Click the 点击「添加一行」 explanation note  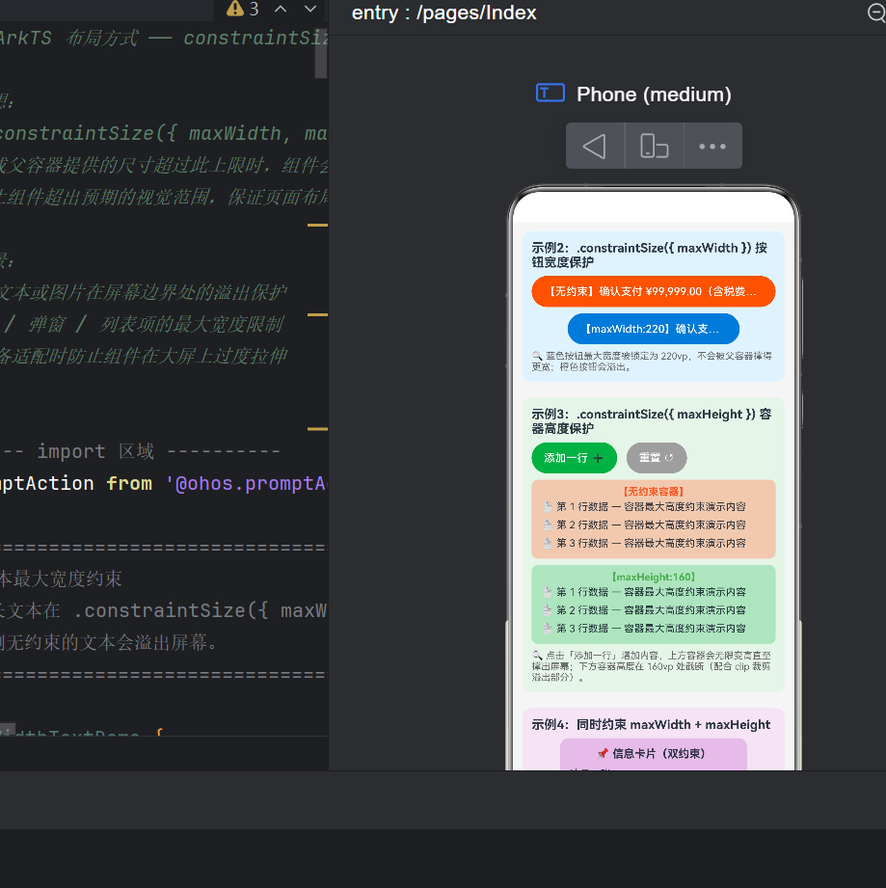click(x=652, y=666)
